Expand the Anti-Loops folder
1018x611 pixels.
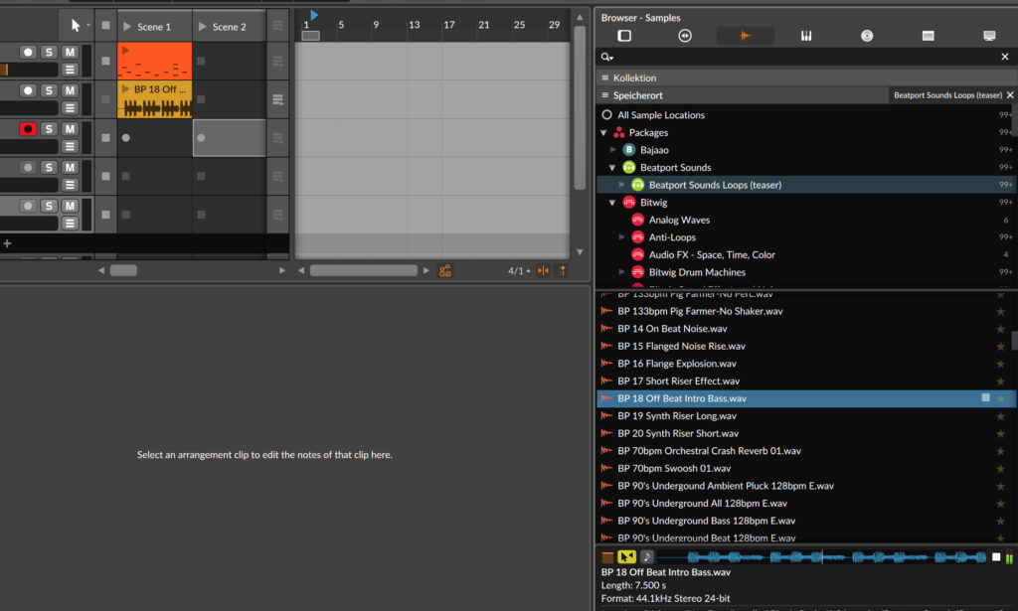(x=621, y=237)
